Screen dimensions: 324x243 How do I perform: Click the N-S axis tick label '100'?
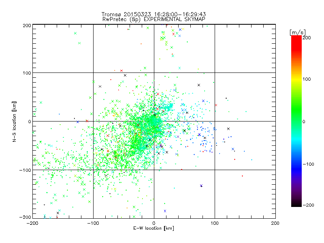(x=27, y=73)
